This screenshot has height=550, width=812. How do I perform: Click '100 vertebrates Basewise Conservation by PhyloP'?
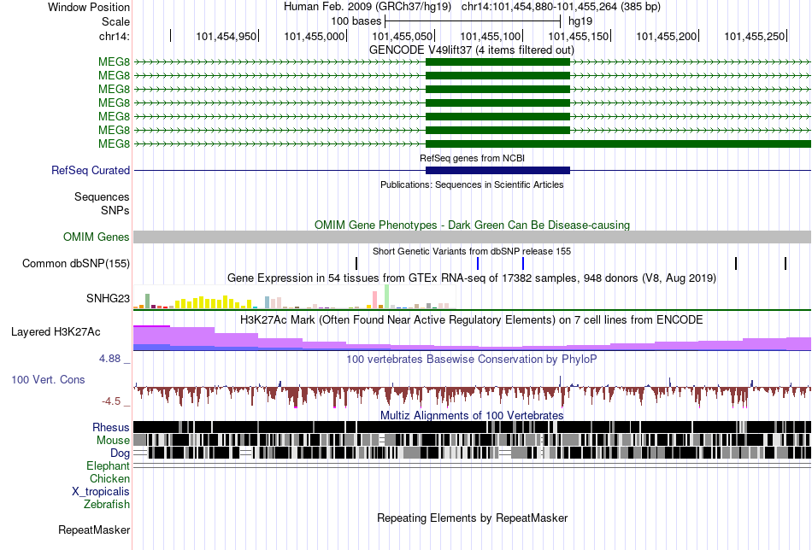[472, 359]
